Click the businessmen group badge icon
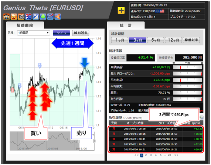 (6, 17)
